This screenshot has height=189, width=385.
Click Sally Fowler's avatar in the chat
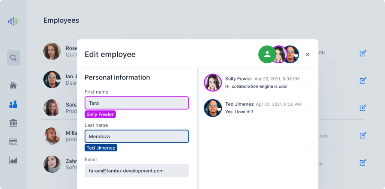click(213, 83)
